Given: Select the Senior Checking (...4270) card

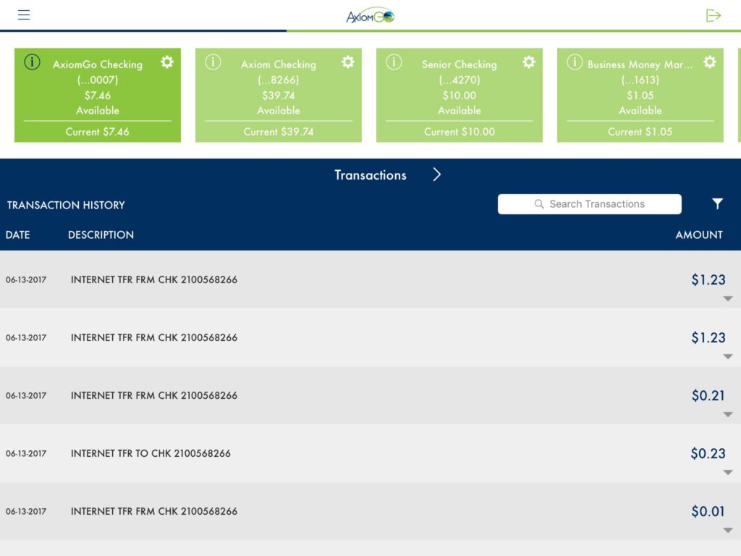Looking at the screenshot, I should [x=460, y=95].
